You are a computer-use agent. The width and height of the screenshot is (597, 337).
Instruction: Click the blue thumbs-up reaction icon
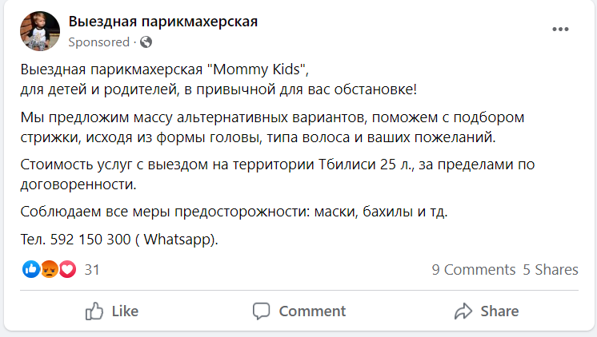coord(31,270)
